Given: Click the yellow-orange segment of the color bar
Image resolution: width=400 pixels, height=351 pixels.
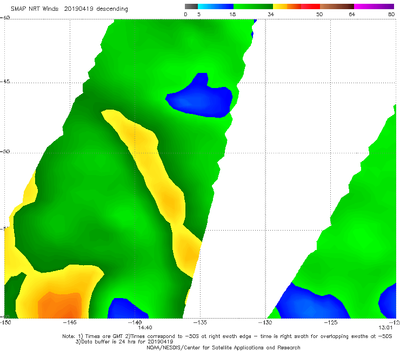Looking at the screenshot, I should tap(287, 6).
